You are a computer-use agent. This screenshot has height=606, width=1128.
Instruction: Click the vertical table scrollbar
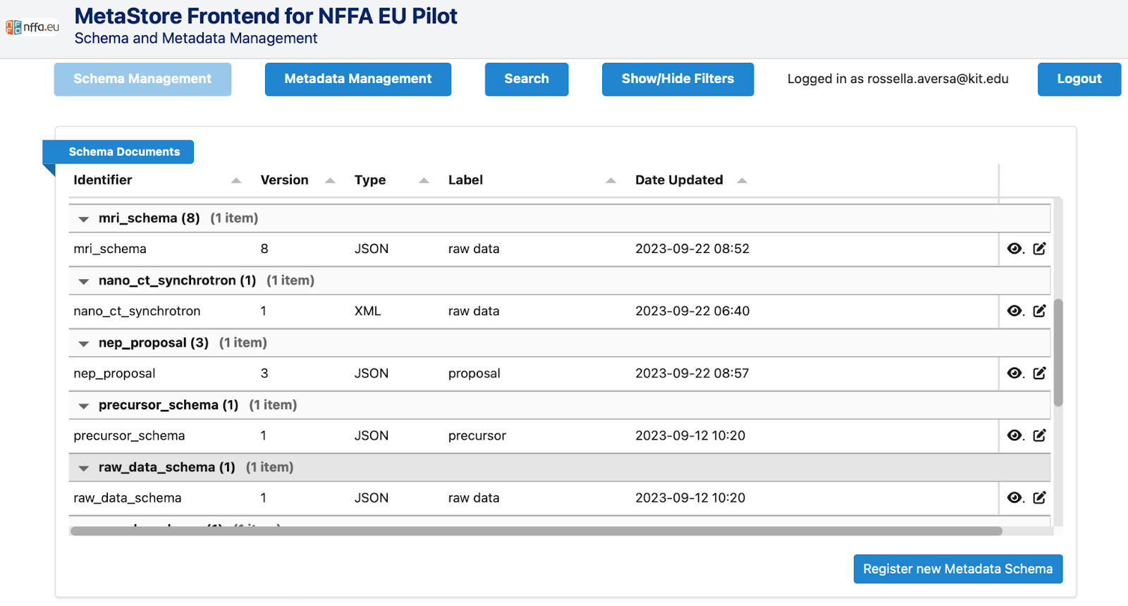point(1057,352)
